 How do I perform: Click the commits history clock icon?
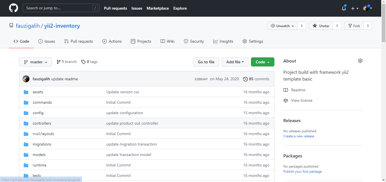tap(246, 79)
